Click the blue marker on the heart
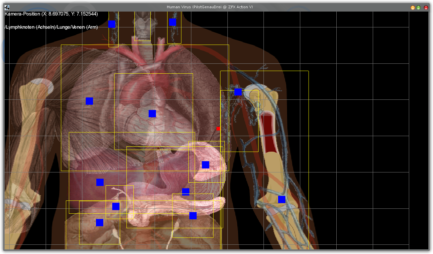 tap(152, 114)
